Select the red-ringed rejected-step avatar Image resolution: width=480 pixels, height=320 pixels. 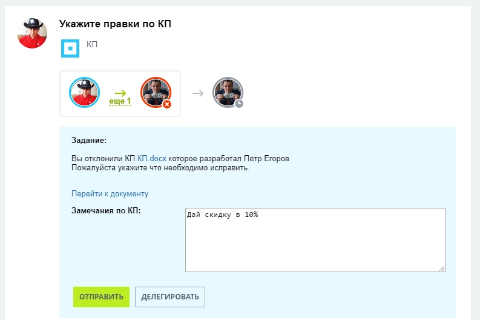pos(156,92)
